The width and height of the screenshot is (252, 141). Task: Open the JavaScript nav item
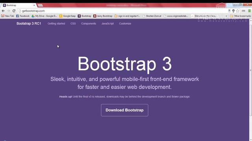(107, 23)
